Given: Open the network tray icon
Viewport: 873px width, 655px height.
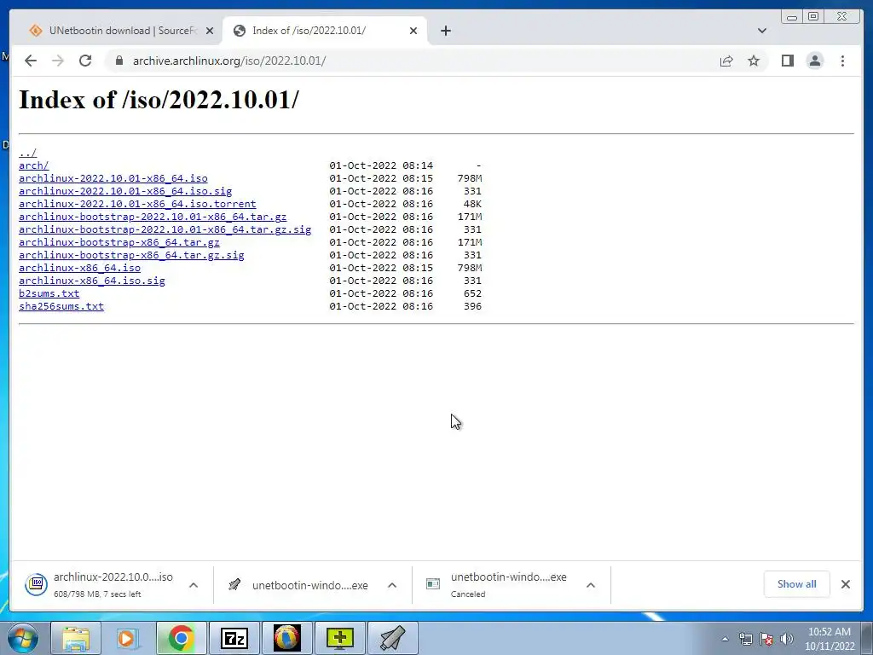Looking at the screenshot, I should 745,639.
